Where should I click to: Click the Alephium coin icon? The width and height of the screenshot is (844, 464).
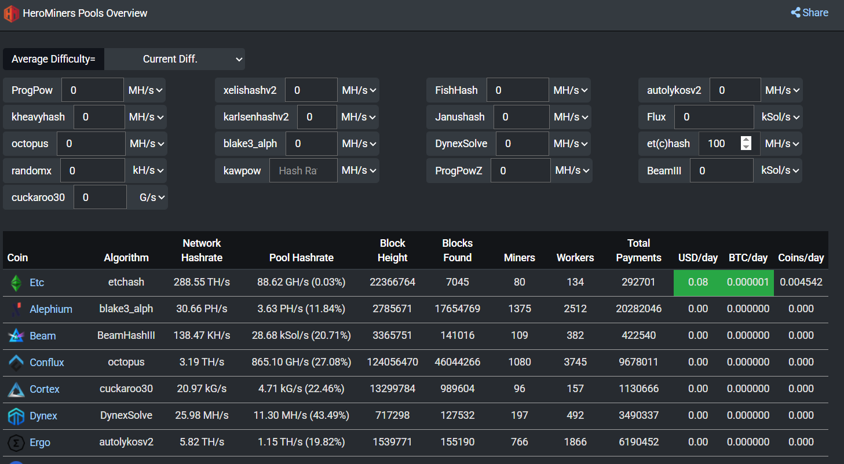coord(16,309)
